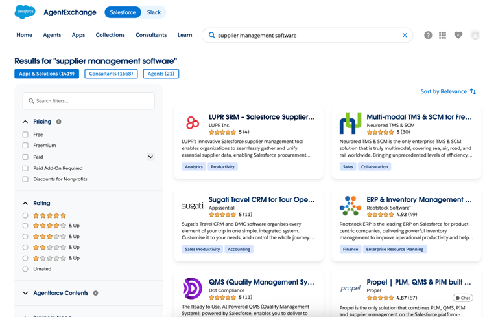Open favorites heart icon
This screenshot has width=498, height=317.
click(x=458, y=35)
